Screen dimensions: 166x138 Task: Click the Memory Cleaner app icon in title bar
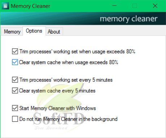coord(5,6)
